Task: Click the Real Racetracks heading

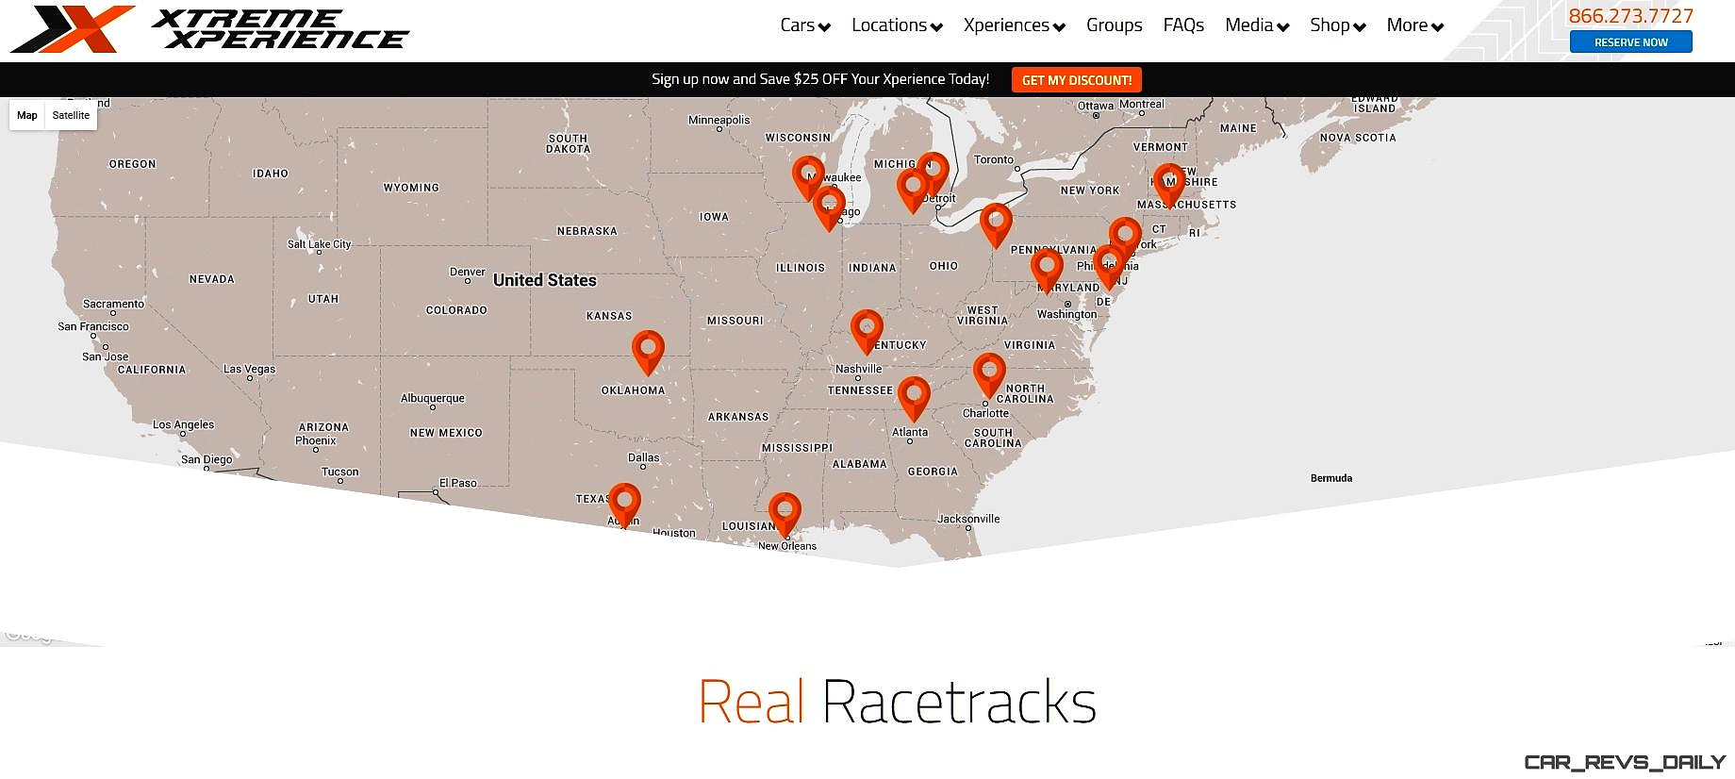Action: (897, 702)
